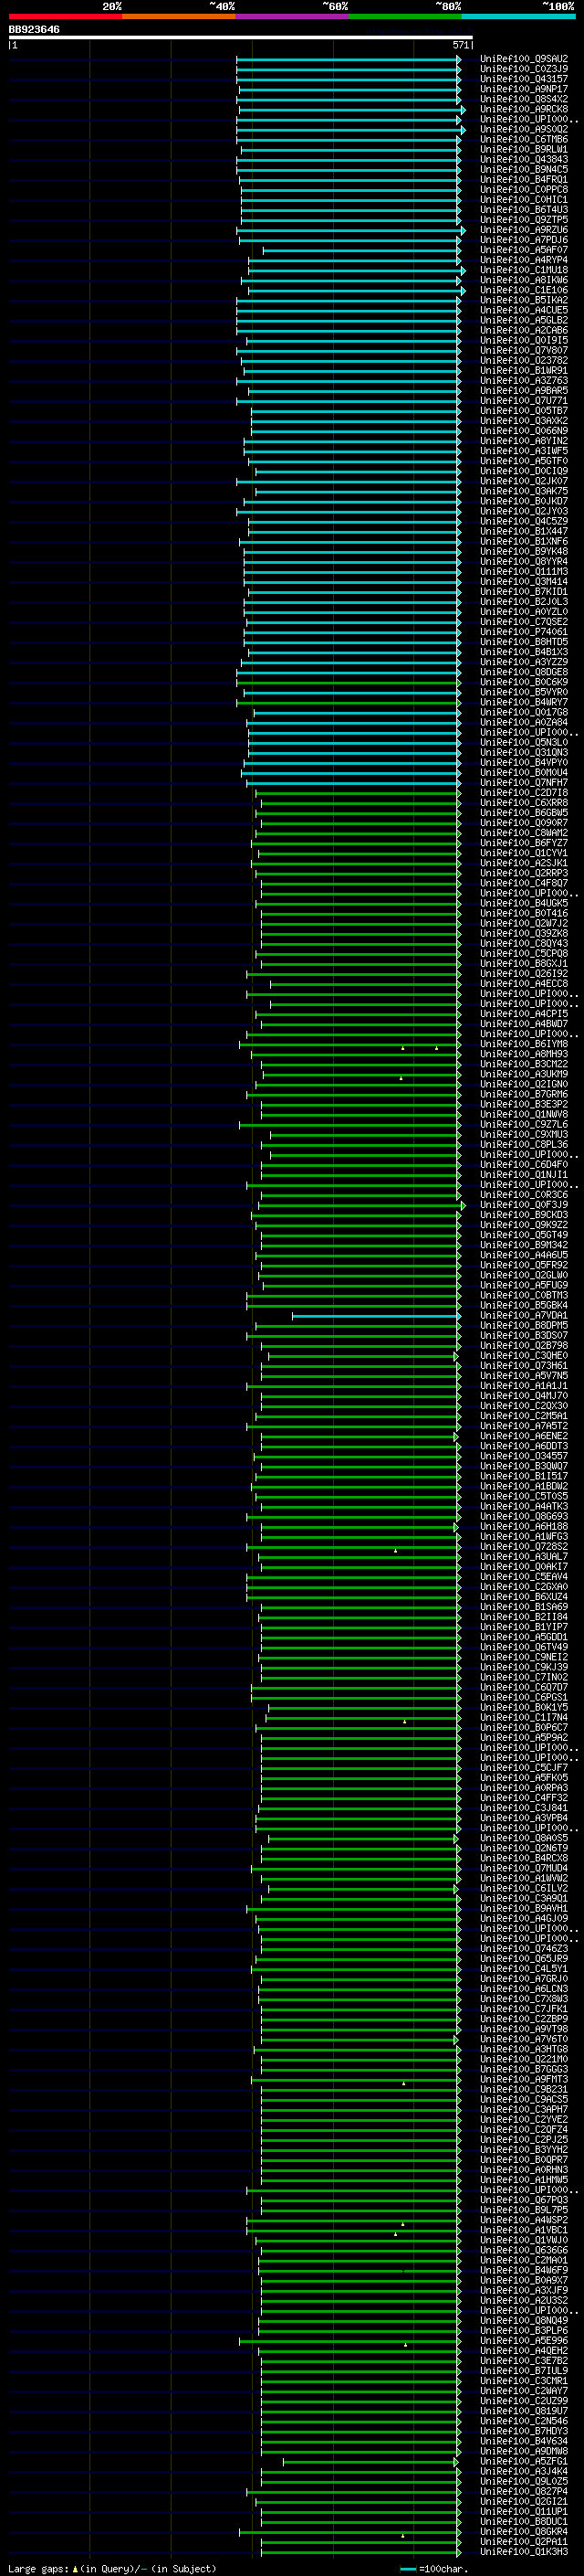Click the UniRef100_Q31QN3 label

(x=524, y=752)
